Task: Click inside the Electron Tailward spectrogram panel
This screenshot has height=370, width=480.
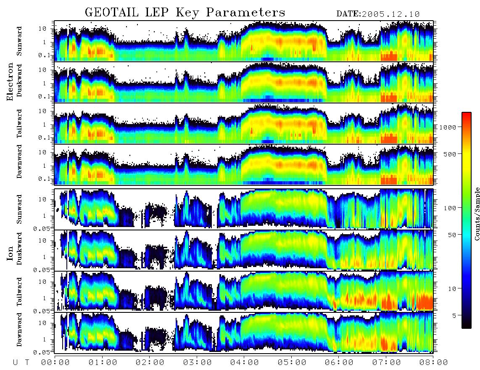Action: pos(244,124)
